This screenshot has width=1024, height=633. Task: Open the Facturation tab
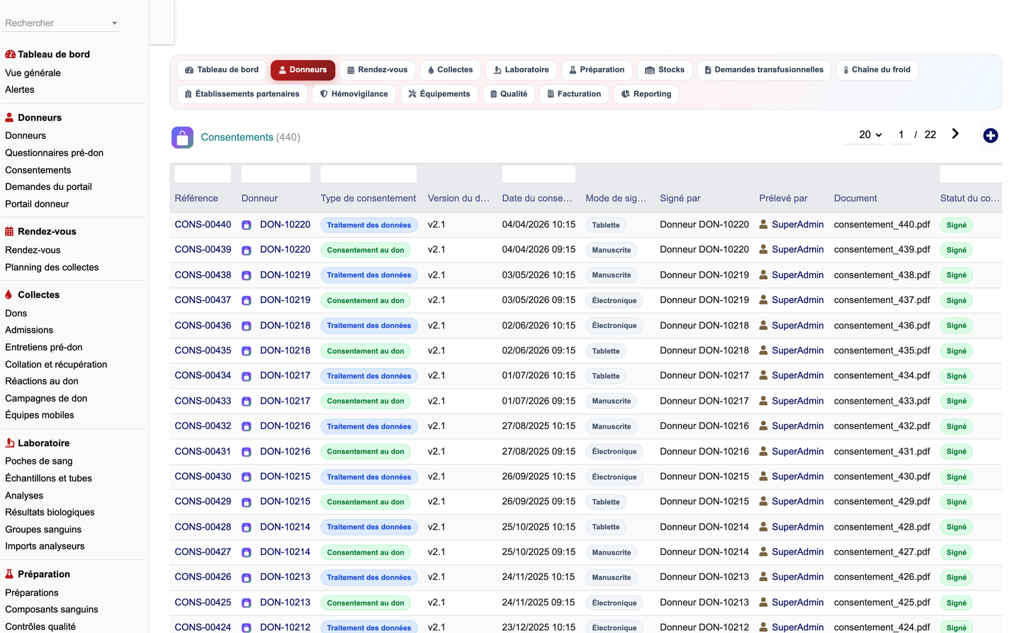(x=574, y=94)
